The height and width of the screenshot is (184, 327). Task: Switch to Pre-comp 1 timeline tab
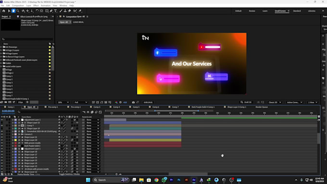pyautogui.click(x=53, y=107)
